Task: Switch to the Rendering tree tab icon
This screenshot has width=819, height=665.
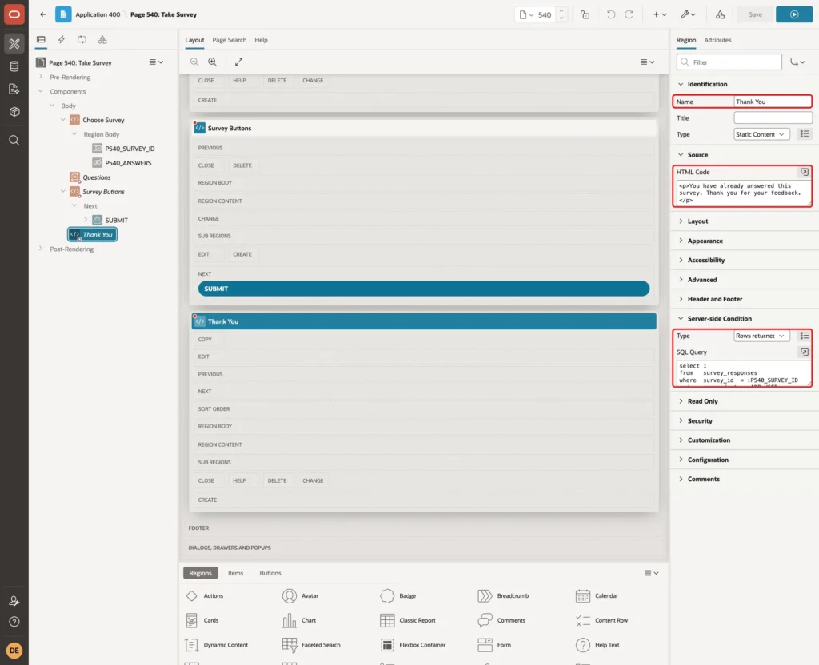Action: point(41,40)
